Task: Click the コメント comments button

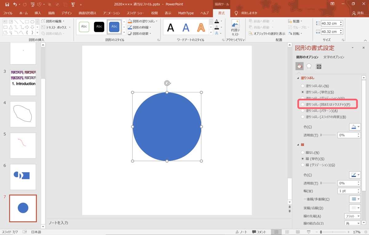Action: [x=259, y=232]
